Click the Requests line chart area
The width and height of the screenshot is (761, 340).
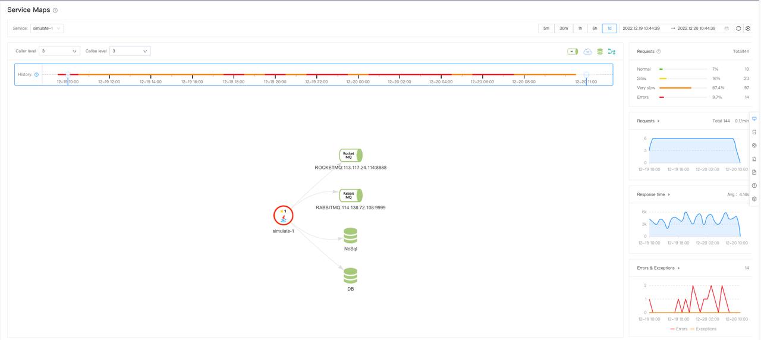694,150
